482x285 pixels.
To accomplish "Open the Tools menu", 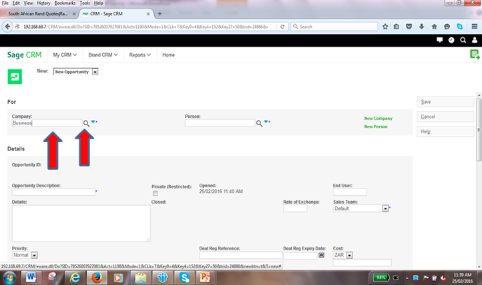I will 85,3.
